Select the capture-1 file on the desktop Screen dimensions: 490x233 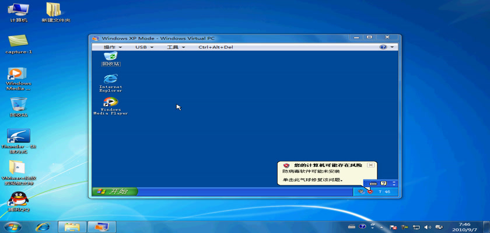coord(18,41)
